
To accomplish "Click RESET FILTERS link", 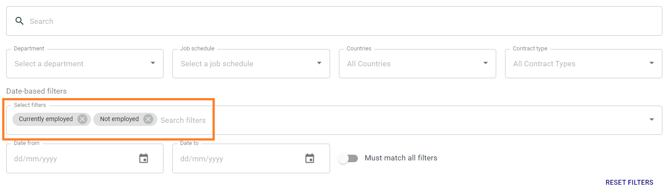I will 629,183.
